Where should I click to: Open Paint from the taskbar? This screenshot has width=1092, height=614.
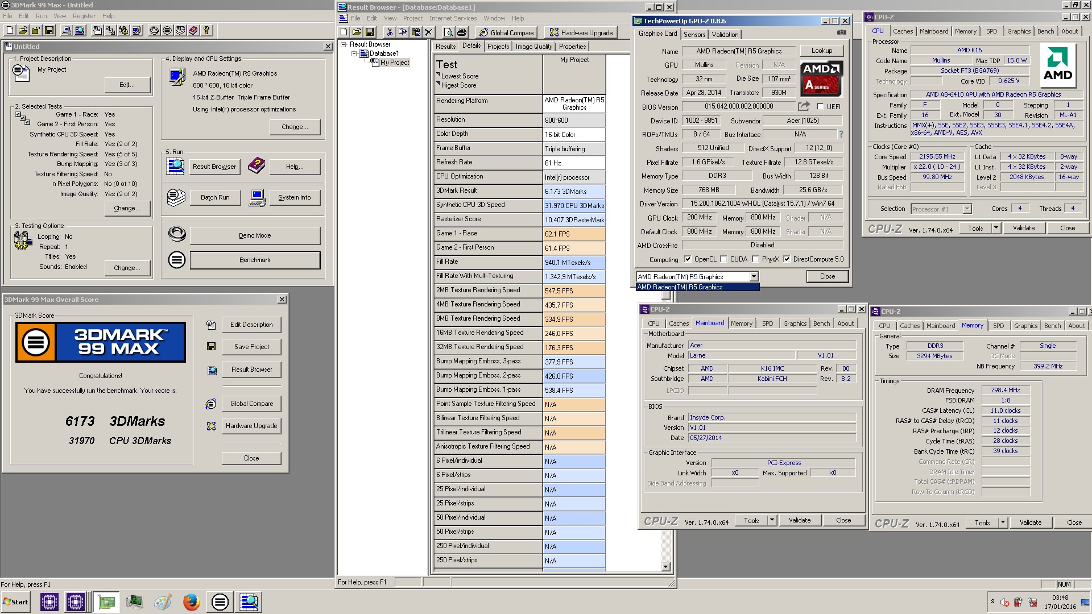click(163, 601)
